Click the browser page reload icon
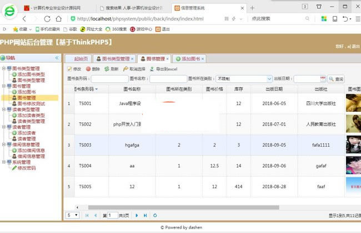361x233 pixels. click(x=47, y=18)
